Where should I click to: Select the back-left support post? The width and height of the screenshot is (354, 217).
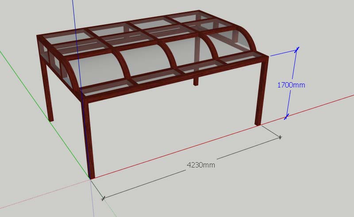(47, 89)
